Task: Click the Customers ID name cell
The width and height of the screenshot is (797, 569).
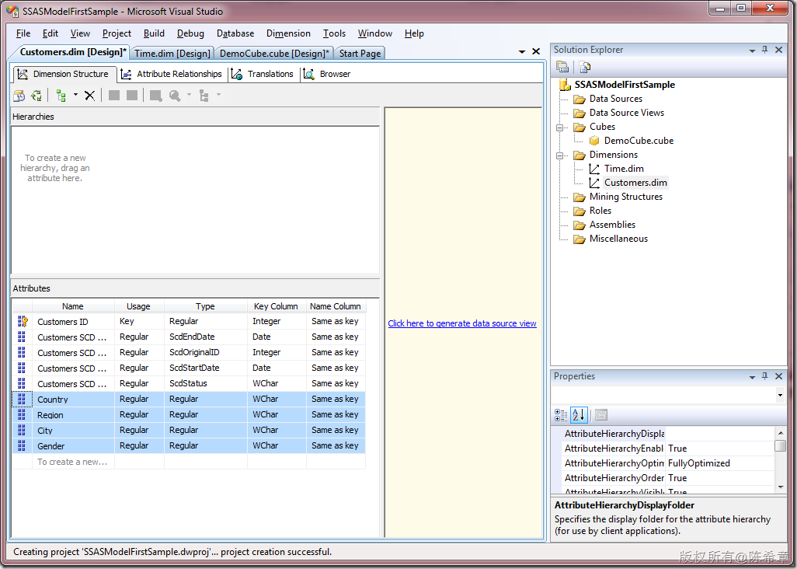Action: 73,322
